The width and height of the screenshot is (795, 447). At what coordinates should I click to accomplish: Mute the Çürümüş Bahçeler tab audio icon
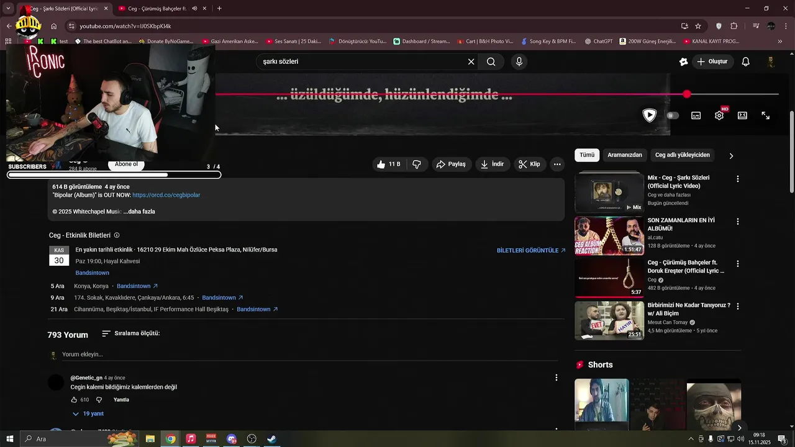click(x=194, y=9)
